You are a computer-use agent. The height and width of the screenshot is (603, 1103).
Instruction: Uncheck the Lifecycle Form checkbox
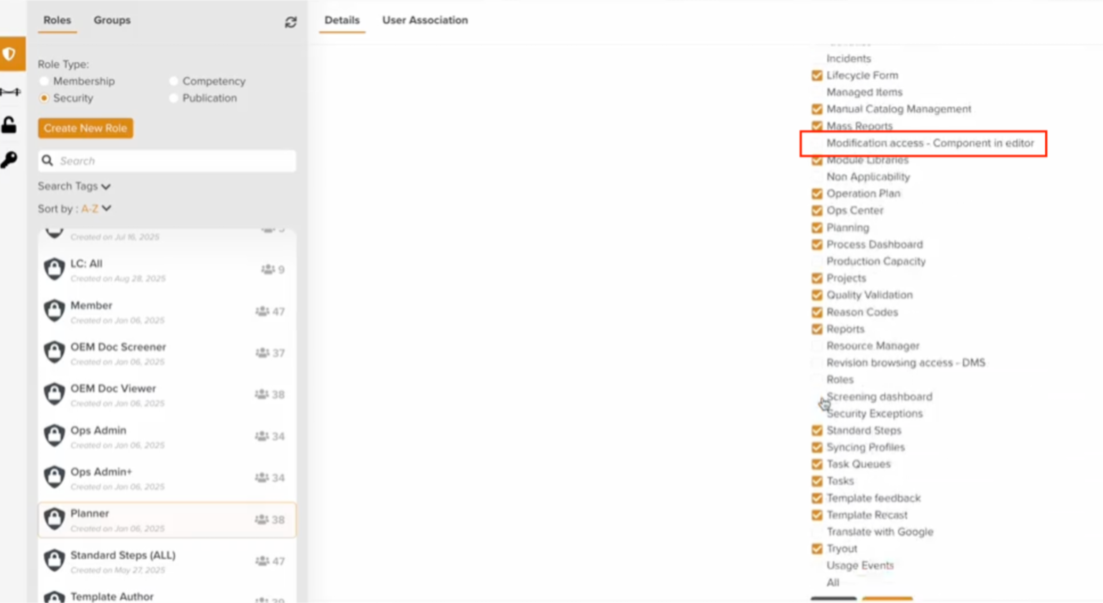(817, 75)
